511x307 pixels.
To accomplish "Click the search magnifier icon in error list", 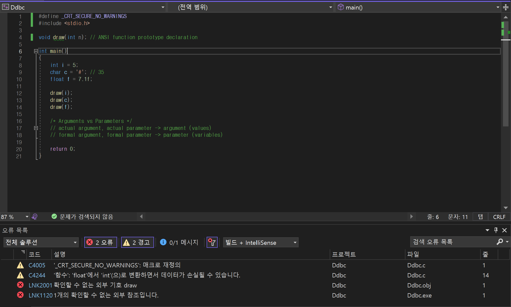I will [x=499, y=242].
